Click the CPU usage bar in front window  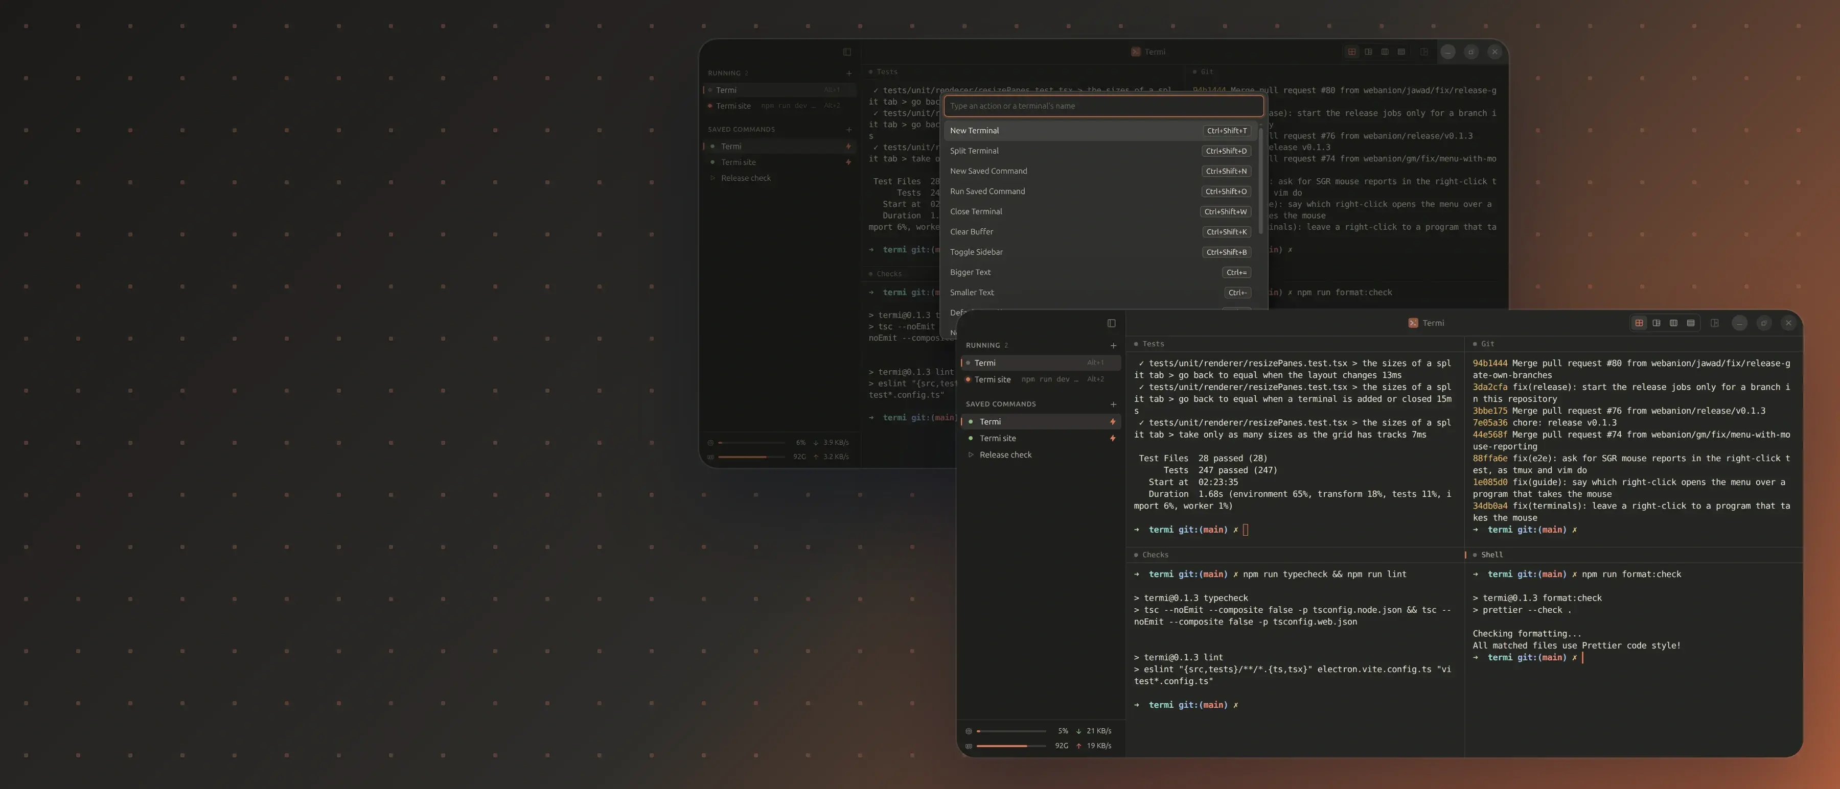(1011, 731)
